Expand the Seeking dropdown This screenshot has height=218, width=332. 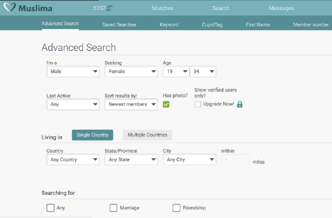131,71
